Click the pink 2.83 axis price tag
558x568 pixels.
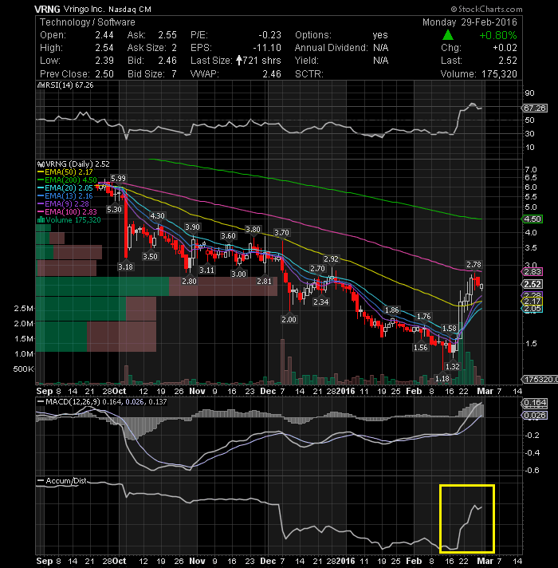pyautogui.click(x=532, y=272)
